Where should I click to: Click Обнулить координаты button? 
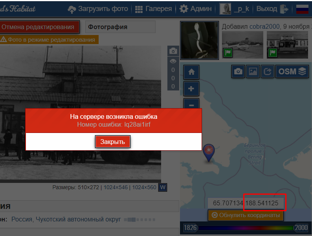246,215
